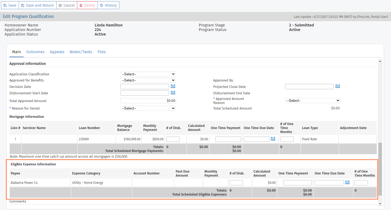Delete this program qualification
Image resolution: width=391 pixels, height=210 pixels.
tap(87, 5)
